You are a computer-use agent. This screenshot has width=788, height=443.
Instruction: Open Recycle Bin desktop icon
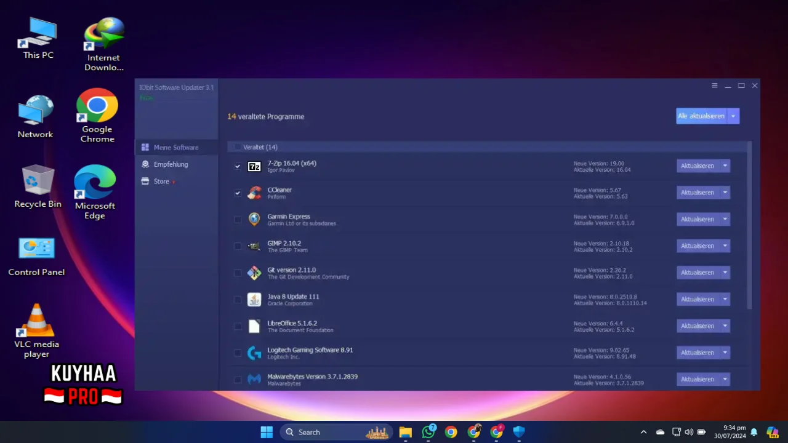[38, 186]
